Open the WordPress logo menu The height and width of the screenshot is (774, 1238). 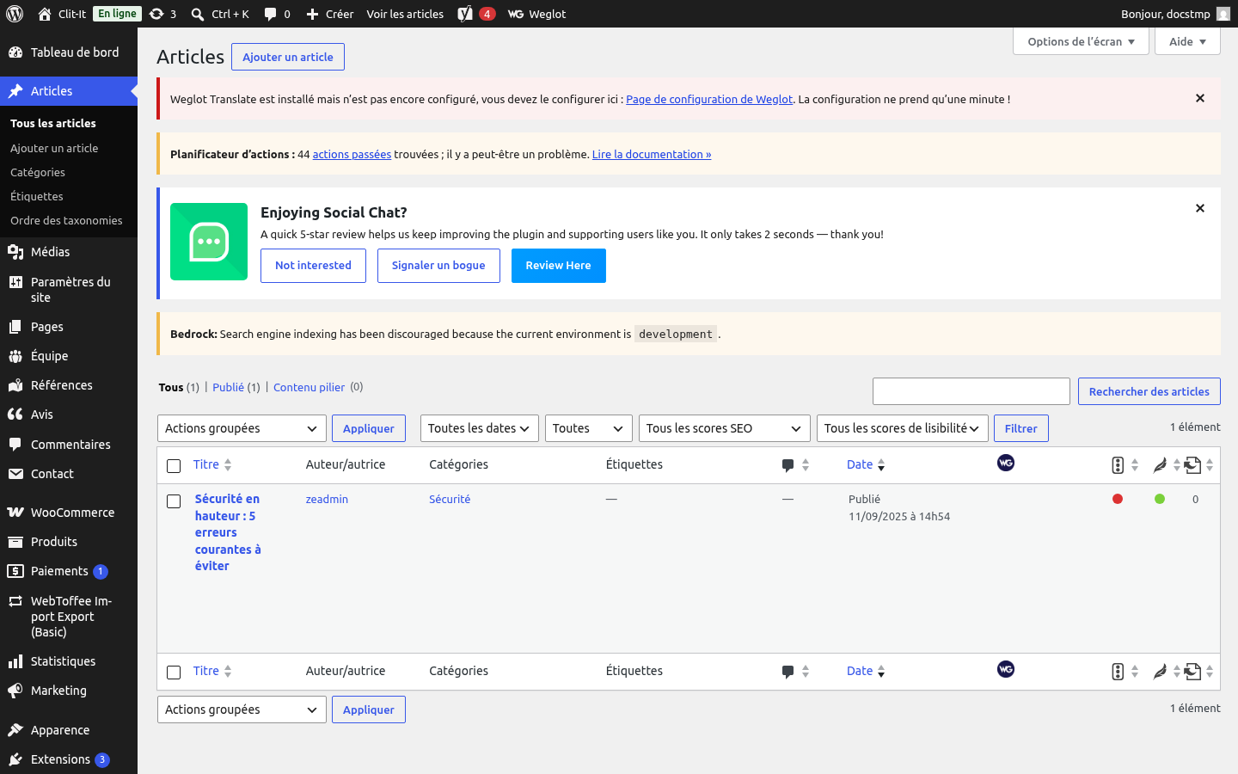click(x=15, y=14)
